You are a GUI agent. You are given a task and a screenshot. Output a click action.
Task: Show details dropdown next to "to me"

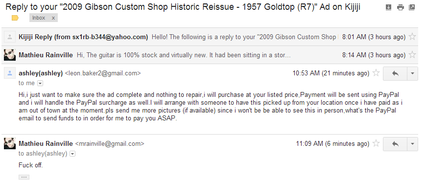pyautogui.click(x=40, y=83)
